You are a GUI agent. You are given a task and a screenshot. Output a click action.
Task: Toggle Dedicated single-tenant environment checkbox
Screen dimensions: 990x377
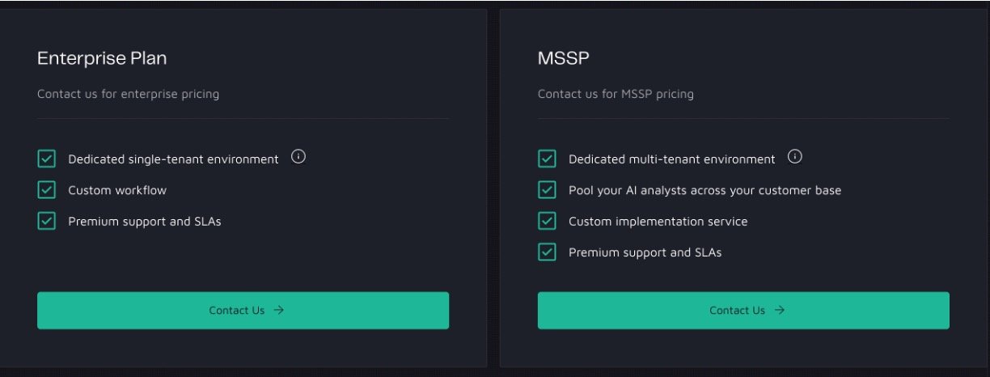click(x=47, y=159)
